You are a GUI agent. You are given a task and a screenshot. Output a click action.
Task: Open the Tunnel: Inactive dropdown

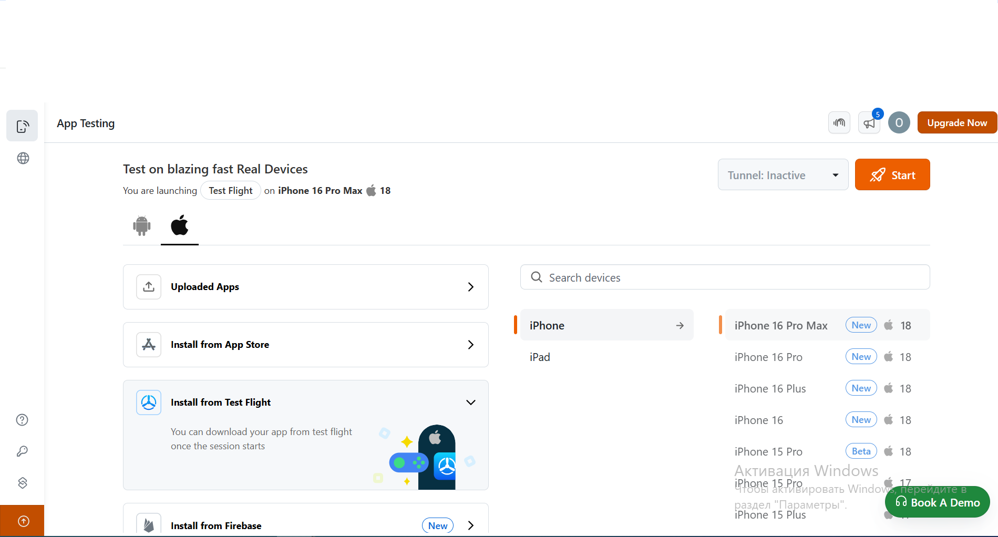click(x=783, y=175)
